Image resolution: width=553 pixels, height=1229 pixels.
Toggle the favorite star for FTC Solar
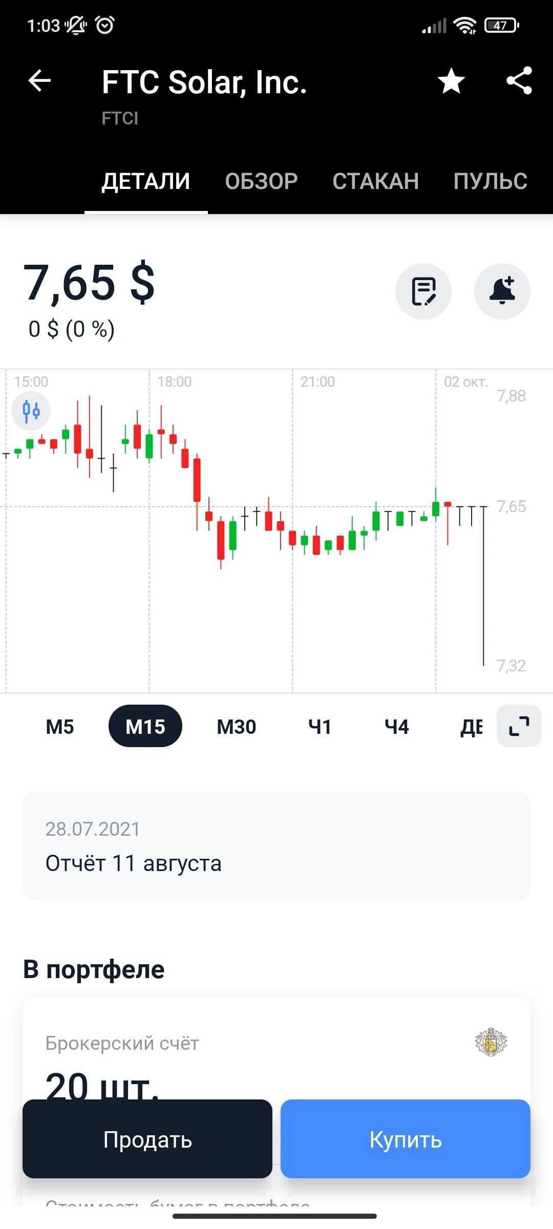point(451,81)
